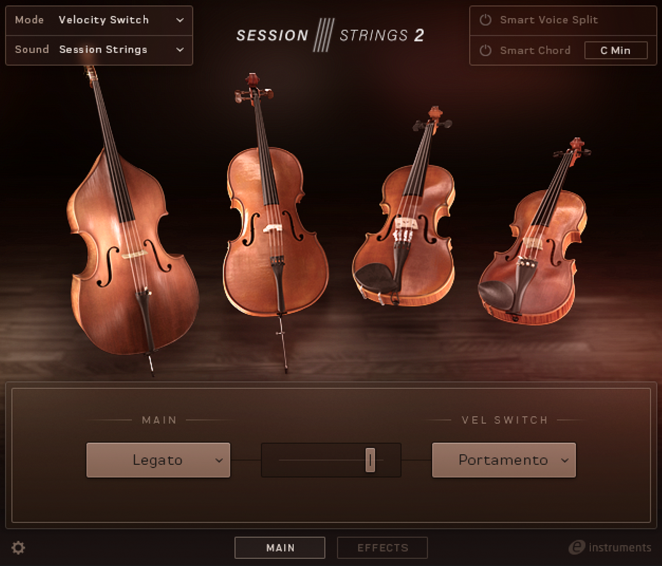662x566 pixels.
Task: Open the settings gear icon
Action: click(18, 548)
